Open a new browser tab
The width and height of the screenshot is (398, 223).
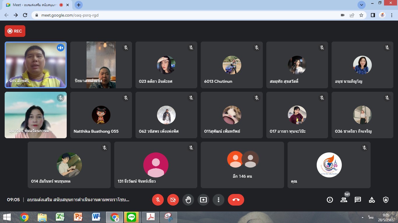(x=78, y=5)
